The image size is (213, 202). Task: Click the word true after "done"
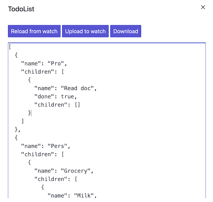(67, 96)
